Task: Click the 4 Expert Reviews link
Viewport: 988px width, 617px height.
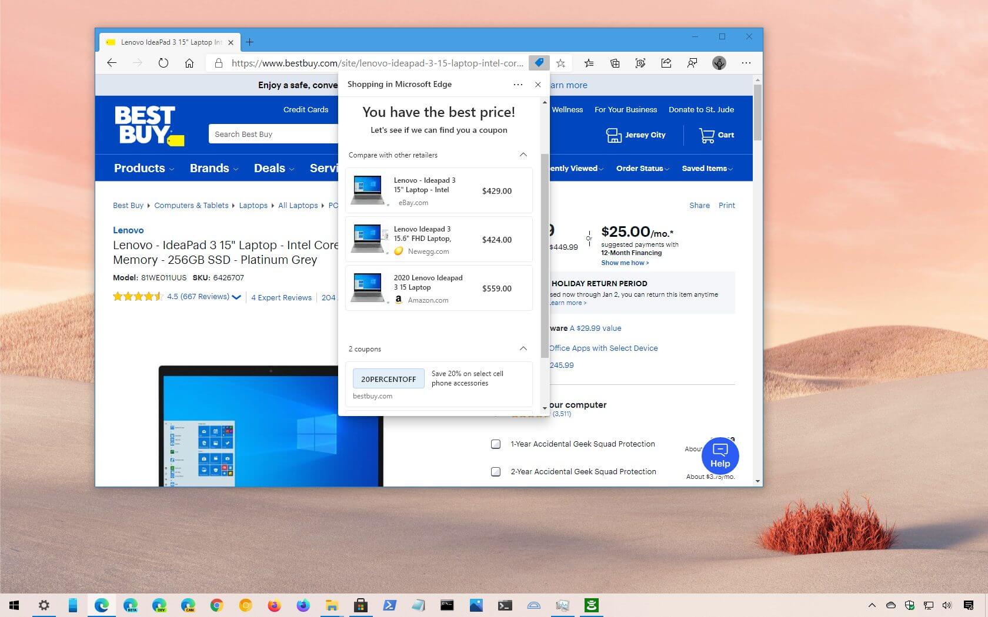Action: (281, 298)
